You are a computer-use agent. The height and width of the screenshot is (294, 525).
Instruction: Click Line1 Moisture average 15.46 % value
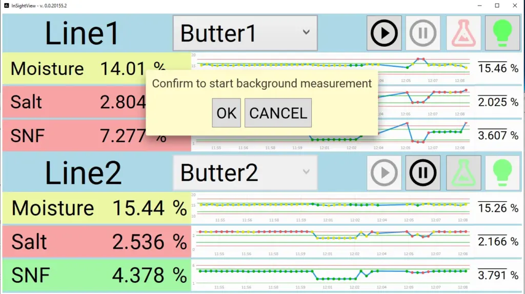498,68
